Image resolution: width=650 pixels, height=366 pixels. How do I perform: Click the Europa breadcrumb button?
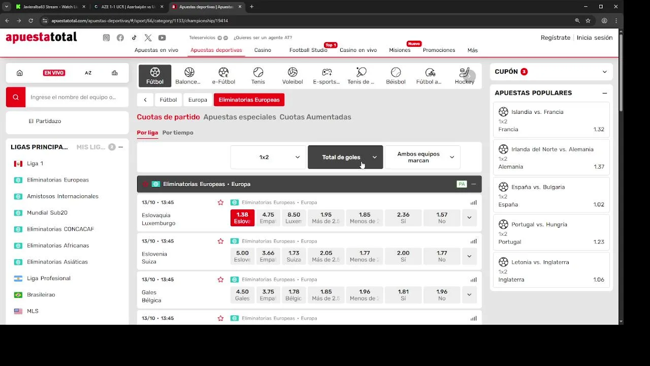click(198, 100)
